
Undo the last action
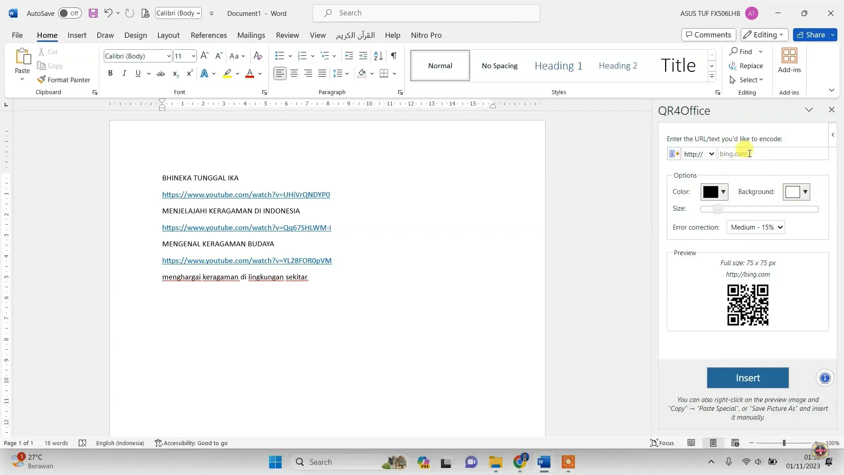(108, 13)
